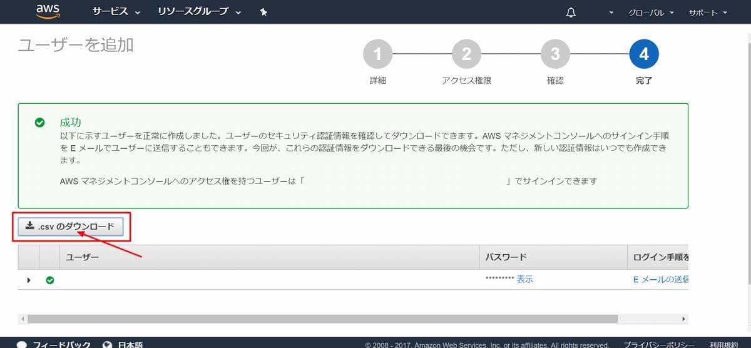Select step 4 完了 circle
This screenshot has height=348, width=751.
tap(644, 54)
